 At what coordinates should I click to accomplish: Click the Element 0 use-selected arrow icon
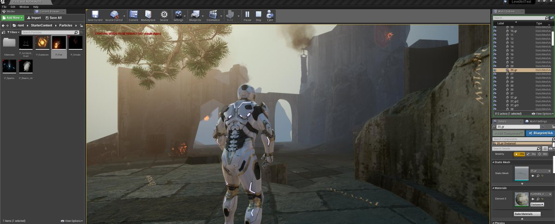pyautogui.click(x=533, y=199)
